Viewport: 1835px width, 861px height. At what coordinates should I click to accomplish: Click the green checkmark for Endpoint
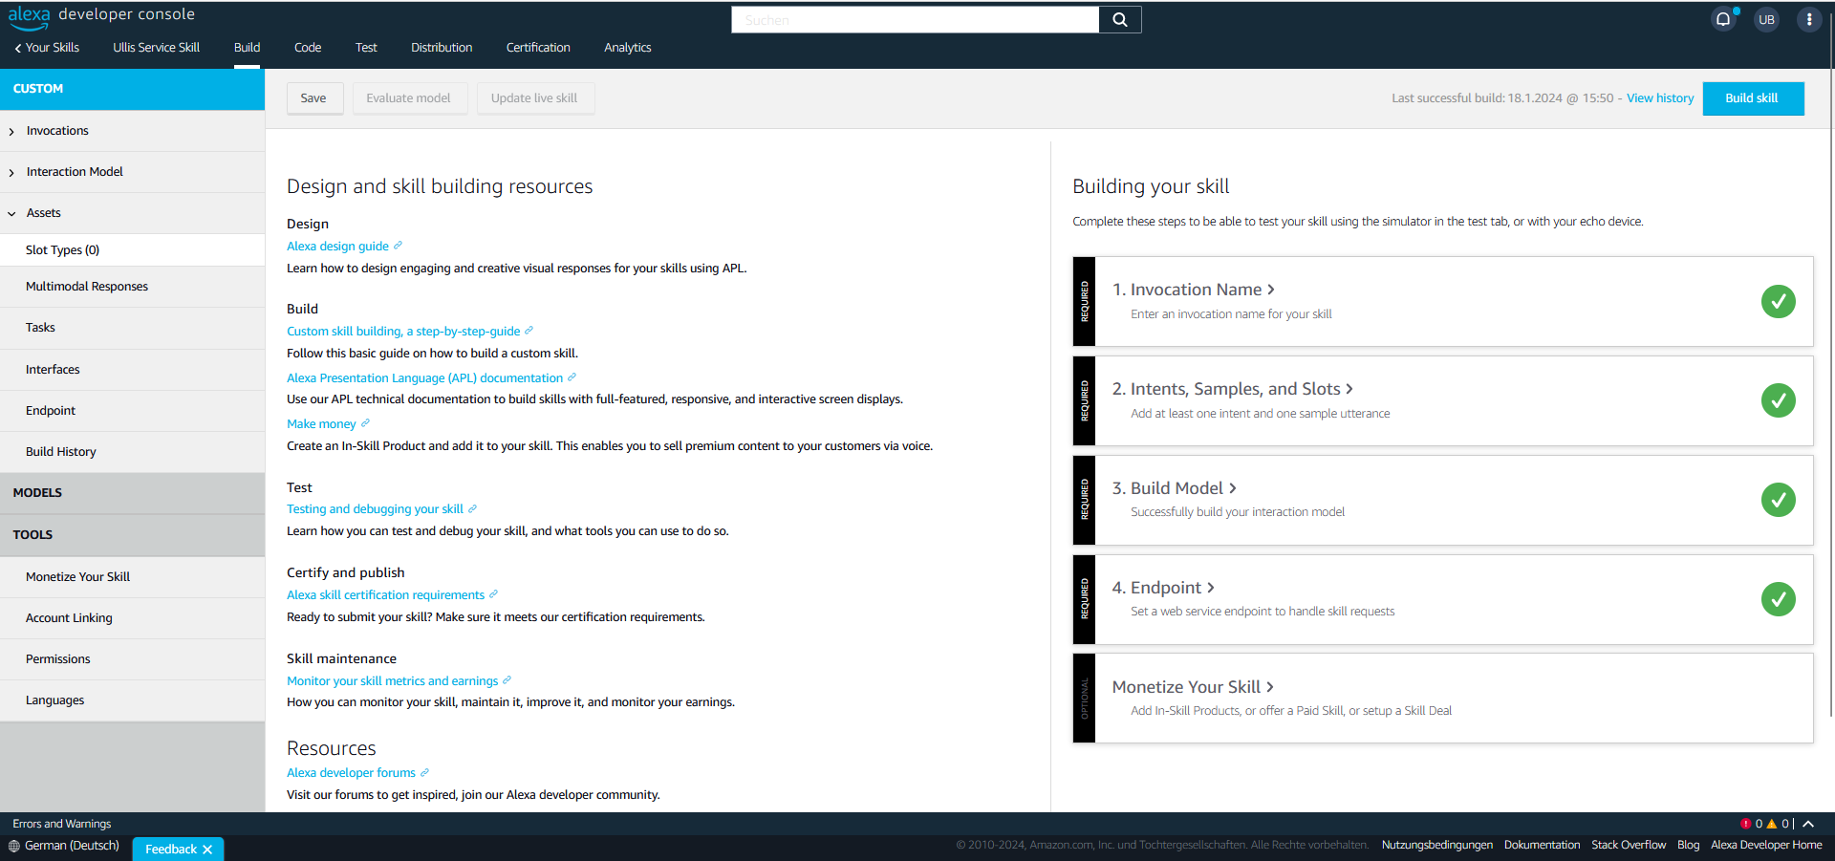1778,599
